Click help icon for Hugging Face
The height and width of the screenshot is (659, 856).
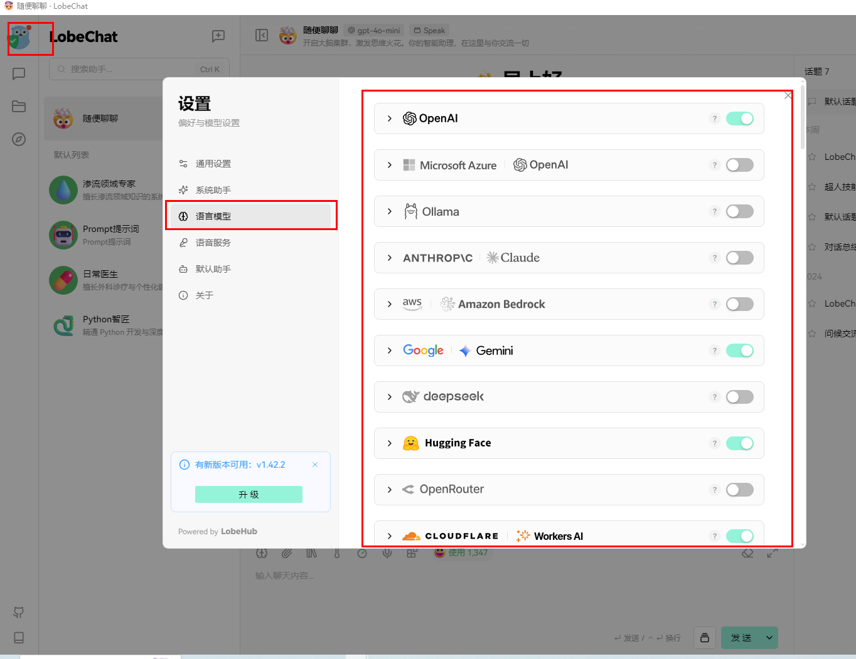click(714, 443)
